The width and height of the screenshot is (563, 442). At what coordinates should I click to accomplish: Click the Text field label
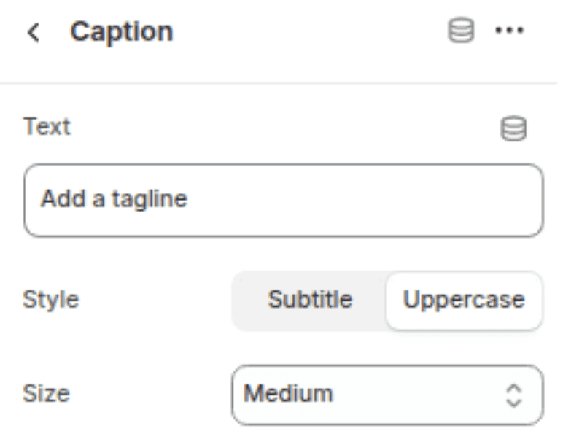[x=47, y=127]
